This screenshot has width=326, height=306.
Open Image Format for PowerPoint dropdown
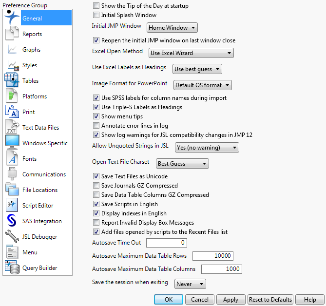tap(203, 85)
